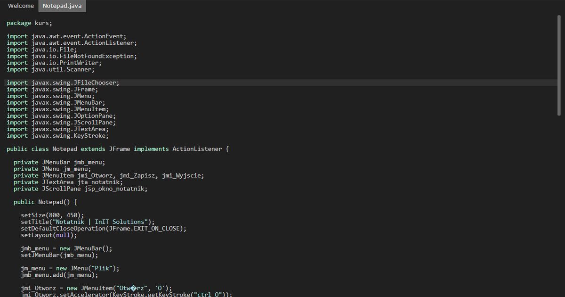Image resolution: width=565 pixels, height=297 pixels.
Task: Switch to the Welcome tab
Action: (x=21, y=6)
